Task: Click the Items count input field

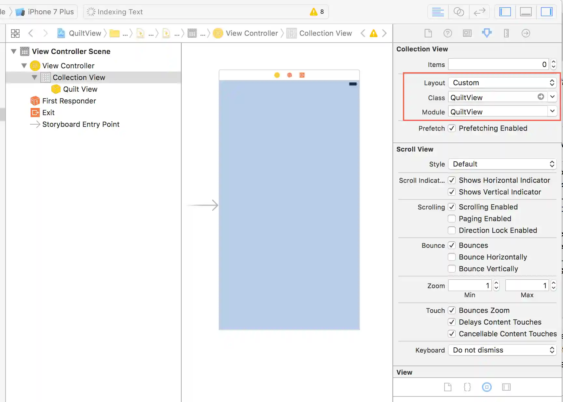Action: [x=498, y=64]
